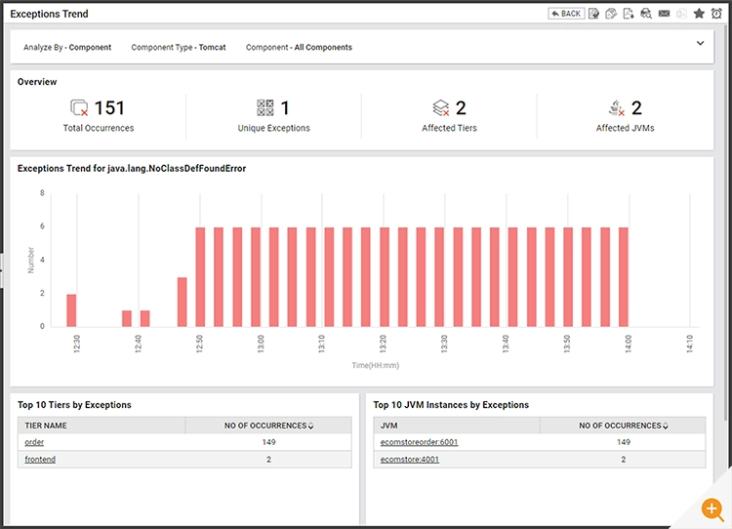Click the Unique Exceptions grid icon

point(265,108)
